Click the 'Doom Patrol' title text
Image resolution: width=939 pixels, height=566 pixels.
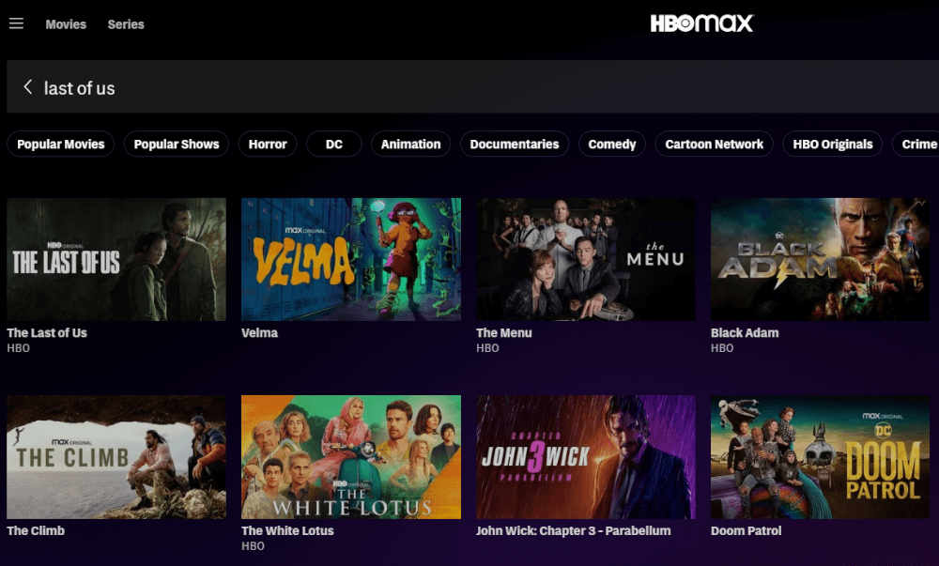pyautogui.click(x=746, y=530)
